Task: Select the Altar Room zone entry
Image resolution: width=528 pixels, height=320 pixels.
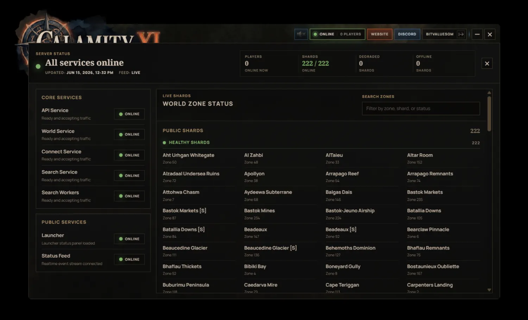Action: tap(444, 158)
